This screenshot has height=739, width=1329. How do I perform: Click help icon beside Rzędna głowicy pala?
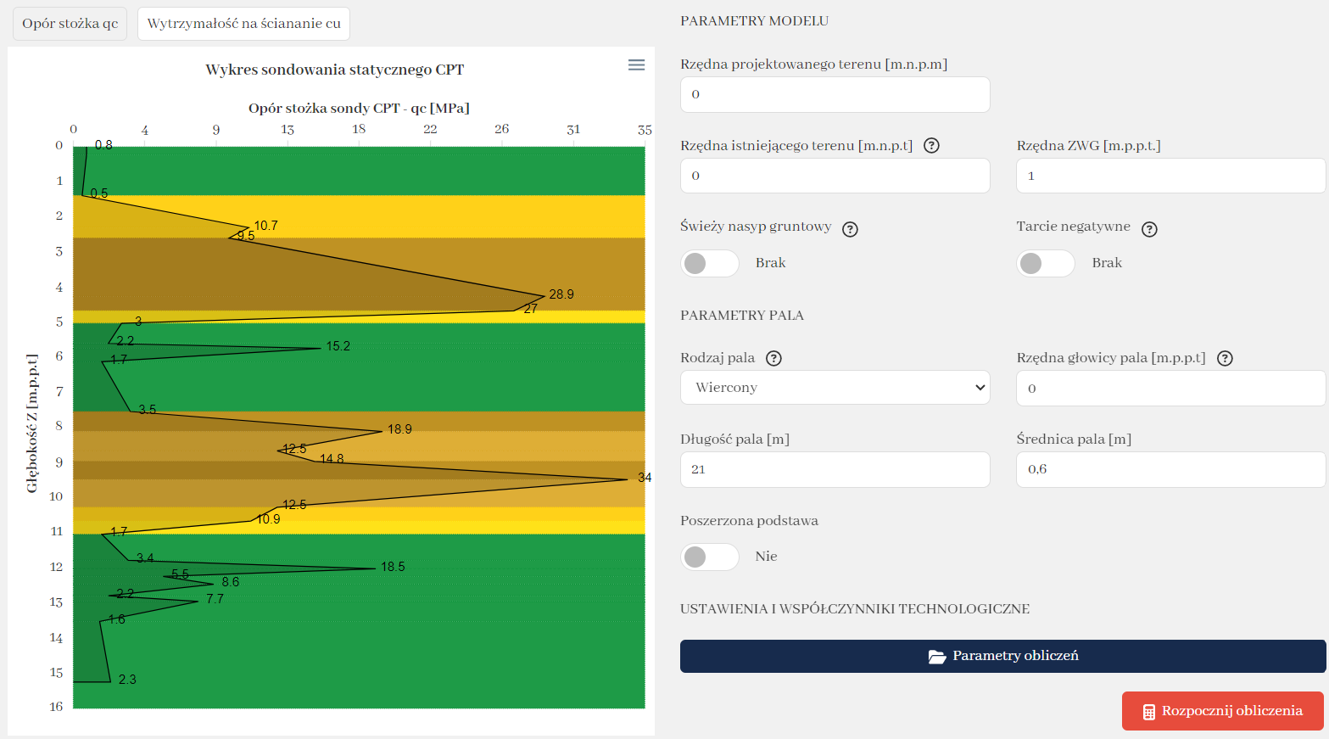tap(1225, 358)
